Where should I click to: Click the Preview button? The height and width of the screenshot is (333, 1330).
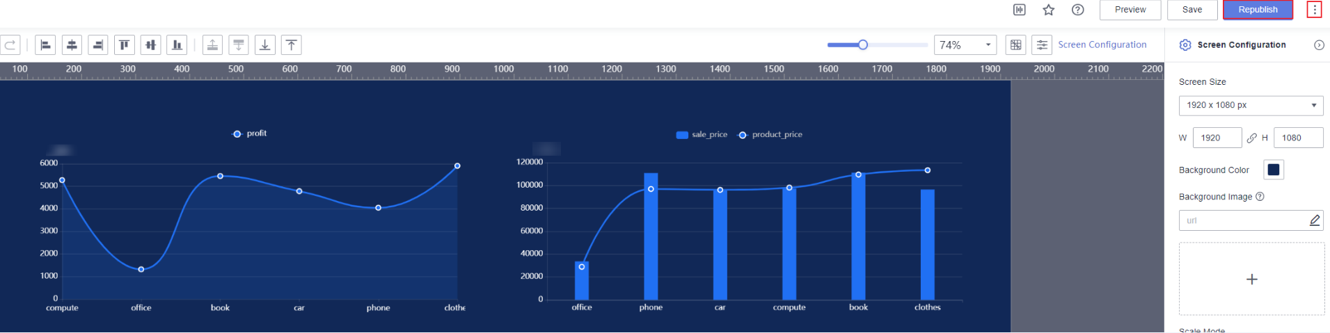[1130, 10]
